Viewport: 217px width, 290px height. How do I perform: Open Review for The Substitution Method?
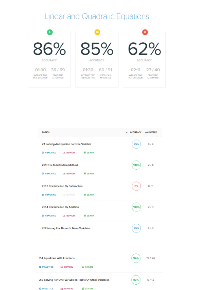(x=69, y=174)
